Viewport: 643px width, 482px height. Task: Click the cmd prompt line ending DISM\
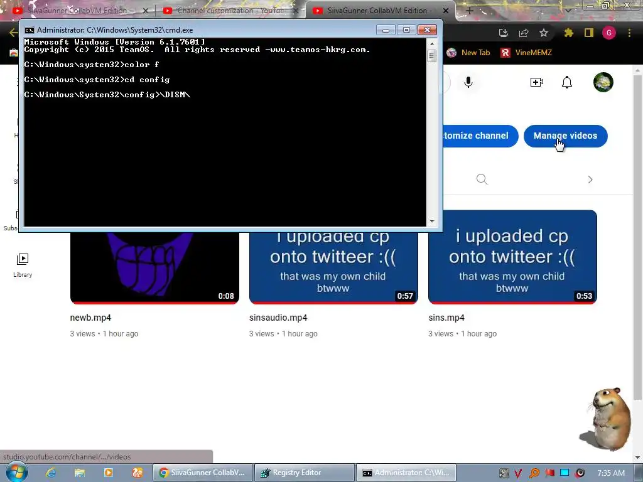coord(107,95)
